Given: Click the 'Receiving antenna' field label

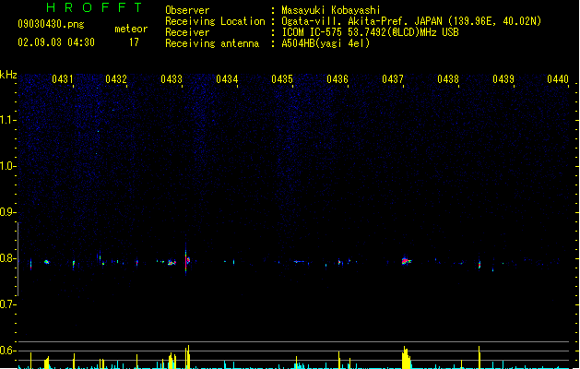Looking at the screenshot, I should click(212, 43).
